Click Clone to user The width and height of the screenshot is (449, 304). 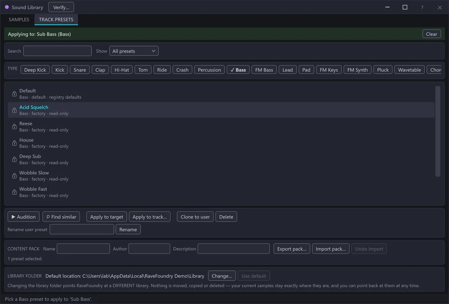[x=195, y=217]
